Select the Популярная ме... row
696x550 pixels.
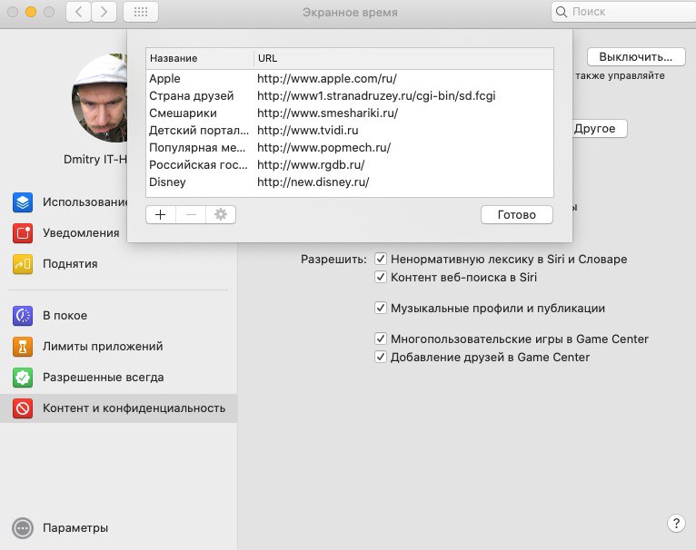[x=350, y=148]
